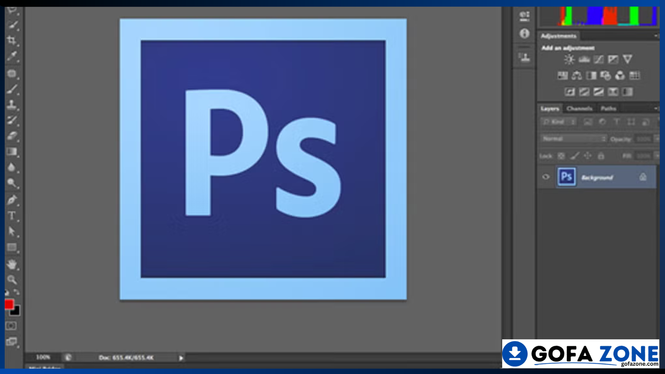Viewport: 665px width, 374px height.
Task: Select the Horizontal Type tool
Action: pyautogui.click(x=12, y=215)
